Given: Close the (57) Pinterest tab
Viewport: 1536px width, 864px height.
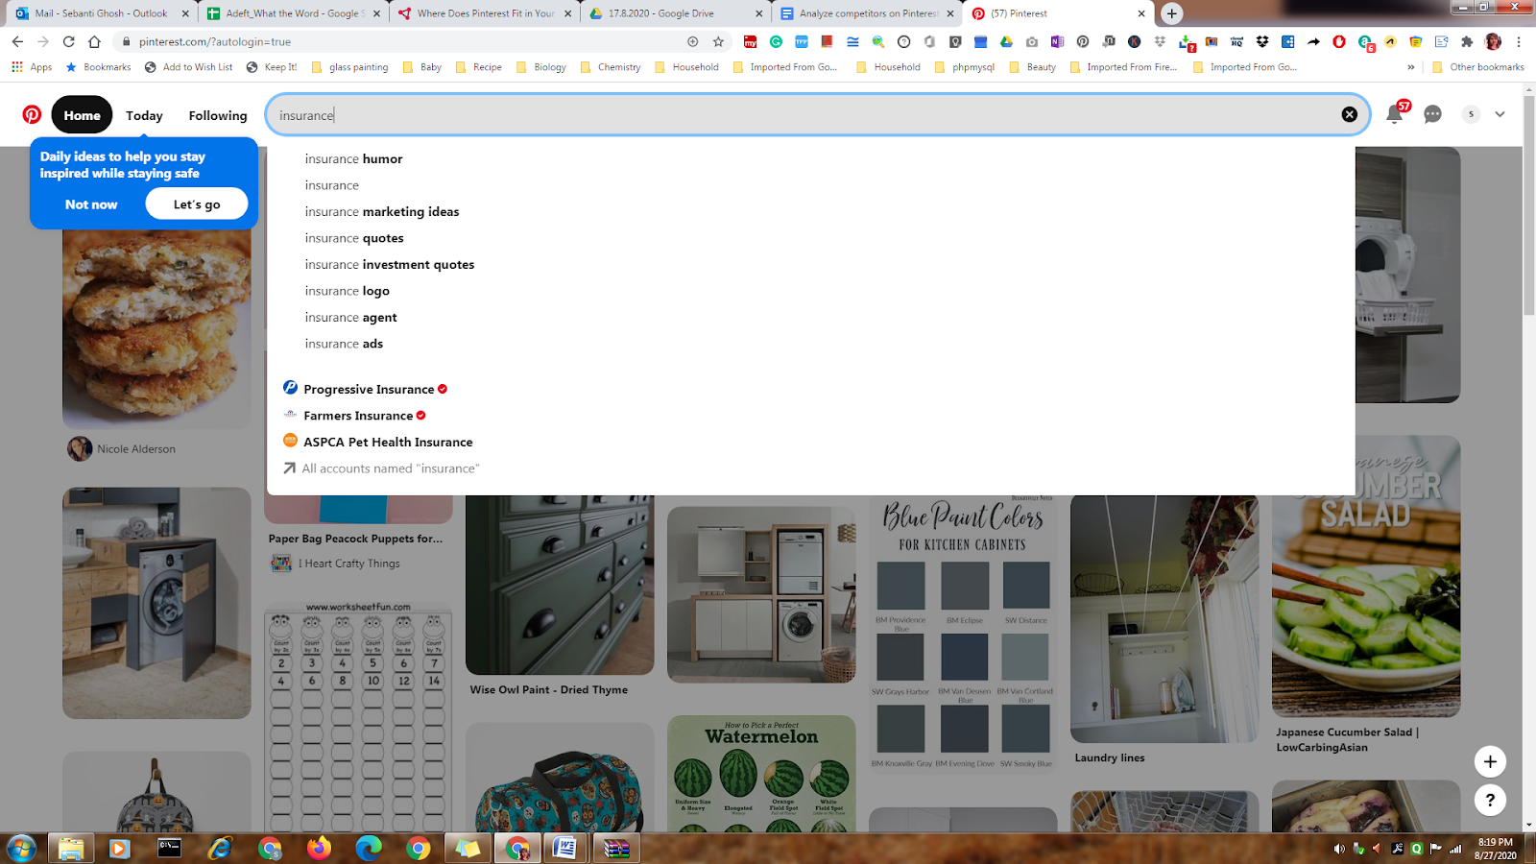Looking at the screenshot, I should tap(1141, 13).
